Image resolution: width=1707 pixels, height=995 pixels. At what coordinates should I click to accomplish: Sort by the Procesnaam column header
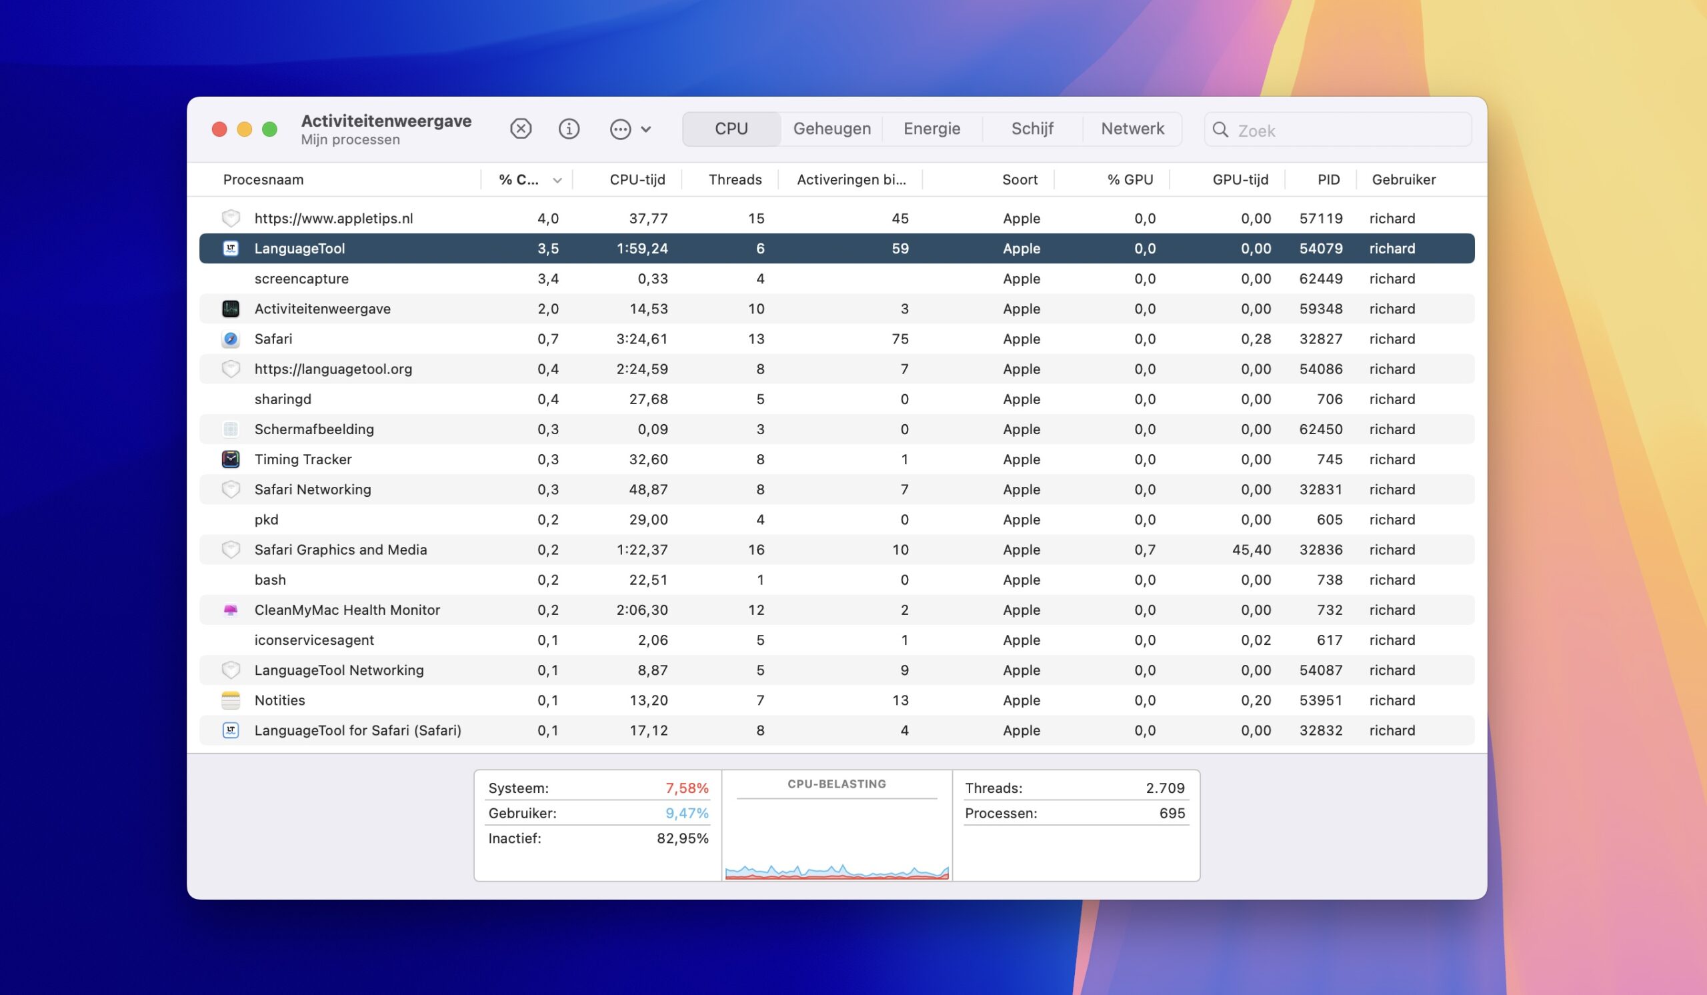pos(263,179)
